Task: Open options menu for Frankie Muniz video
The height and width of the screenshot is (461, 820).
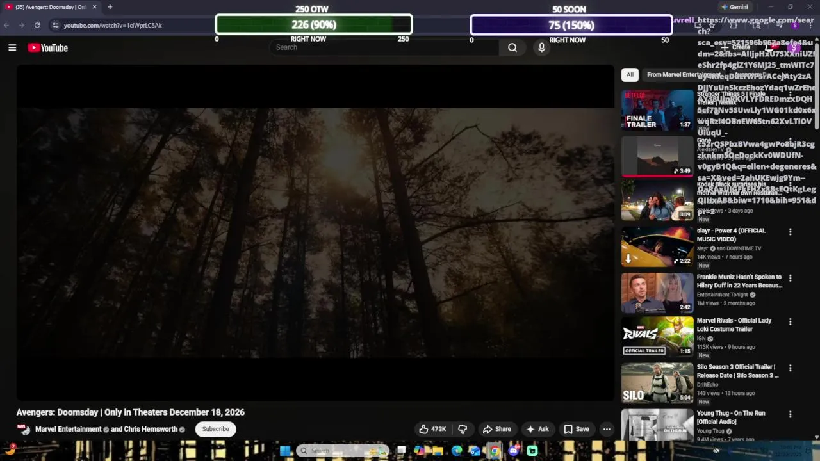Action: point(790,278)
